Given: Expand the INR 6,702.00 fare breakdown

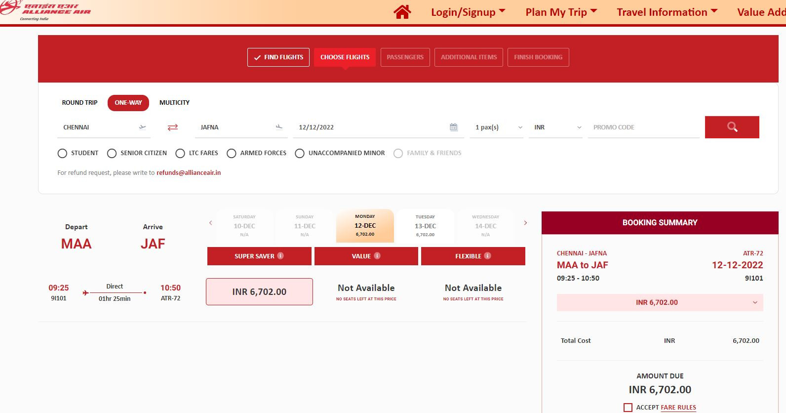Looking at the screenshot, I should (660, 302).
